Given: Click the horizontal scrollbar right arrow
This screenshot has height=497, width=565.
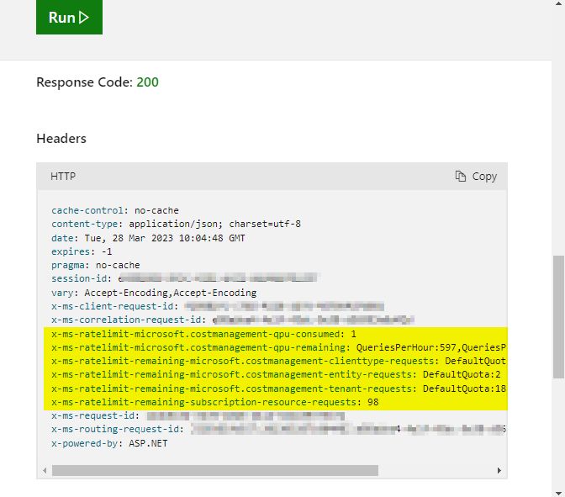Looking at the screenshot, I should tap(499, 470).
